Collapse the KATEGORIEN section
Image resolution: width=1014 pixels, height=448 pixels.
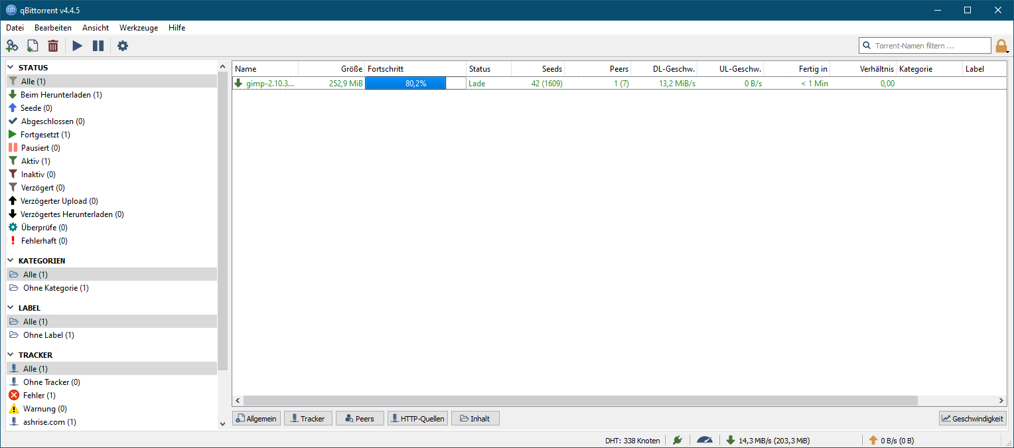pos(11,261)
